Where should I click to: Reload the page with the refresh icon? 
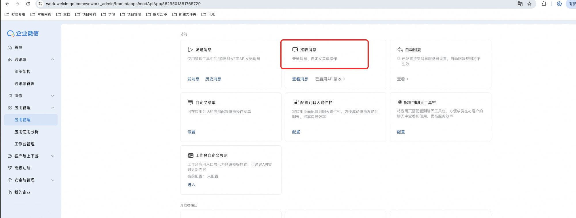pos(28,4)
